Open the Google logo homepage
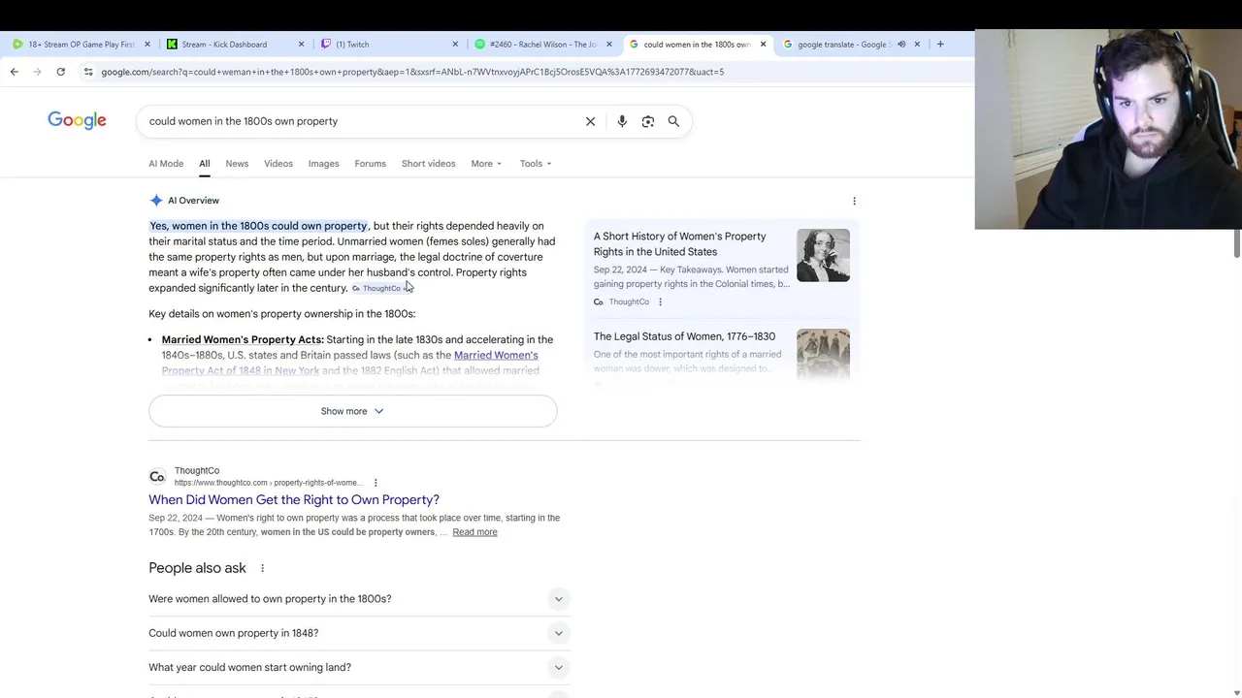Image resolution: width=1242 pixels, height=698 pixels. tap(77, 120)
